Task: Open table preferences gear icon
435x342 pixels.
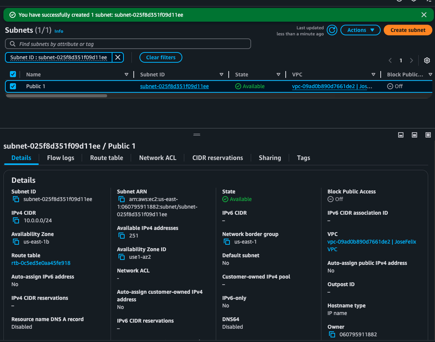Action: tap(427, 60)
